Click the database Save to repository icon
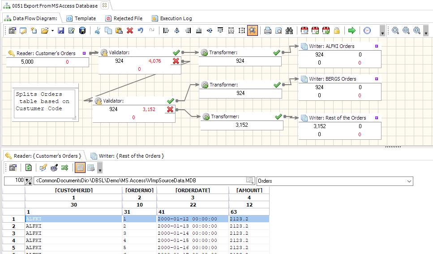 pos(82,30)
